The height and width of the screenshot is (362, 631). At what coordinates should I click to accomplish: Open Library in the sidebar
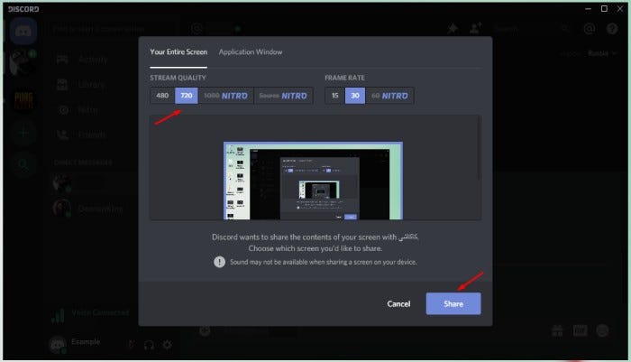80,85
